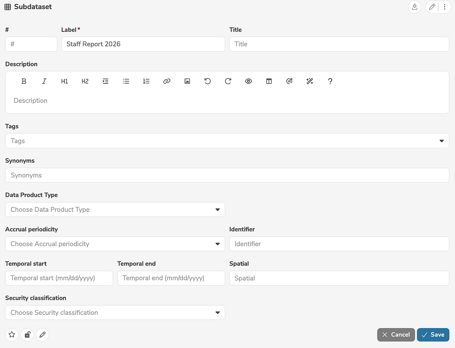The height and width of the screenshot is (348, 455).
Task: Insert an image into the description
Action: click(x=187, y=81)
